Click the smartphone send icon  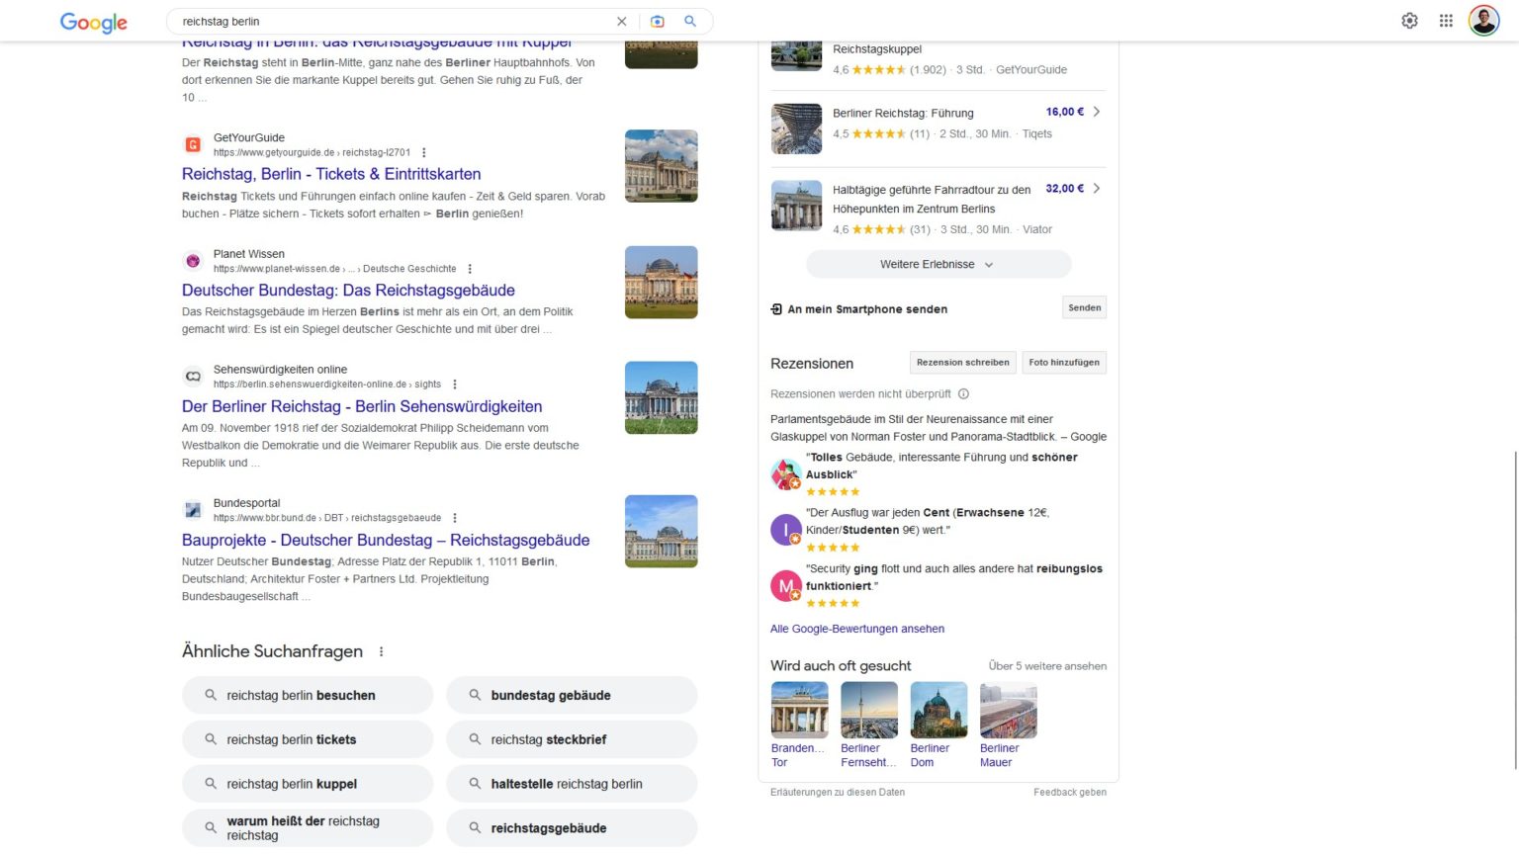click(776, 308)
